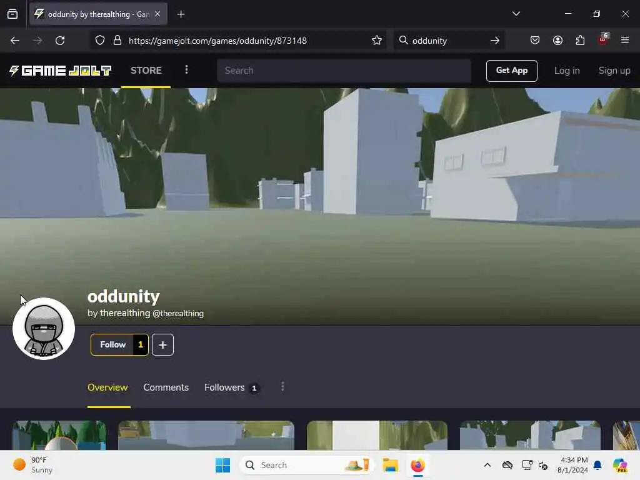
Task: View site security padlock info
Action: [117, 41]
